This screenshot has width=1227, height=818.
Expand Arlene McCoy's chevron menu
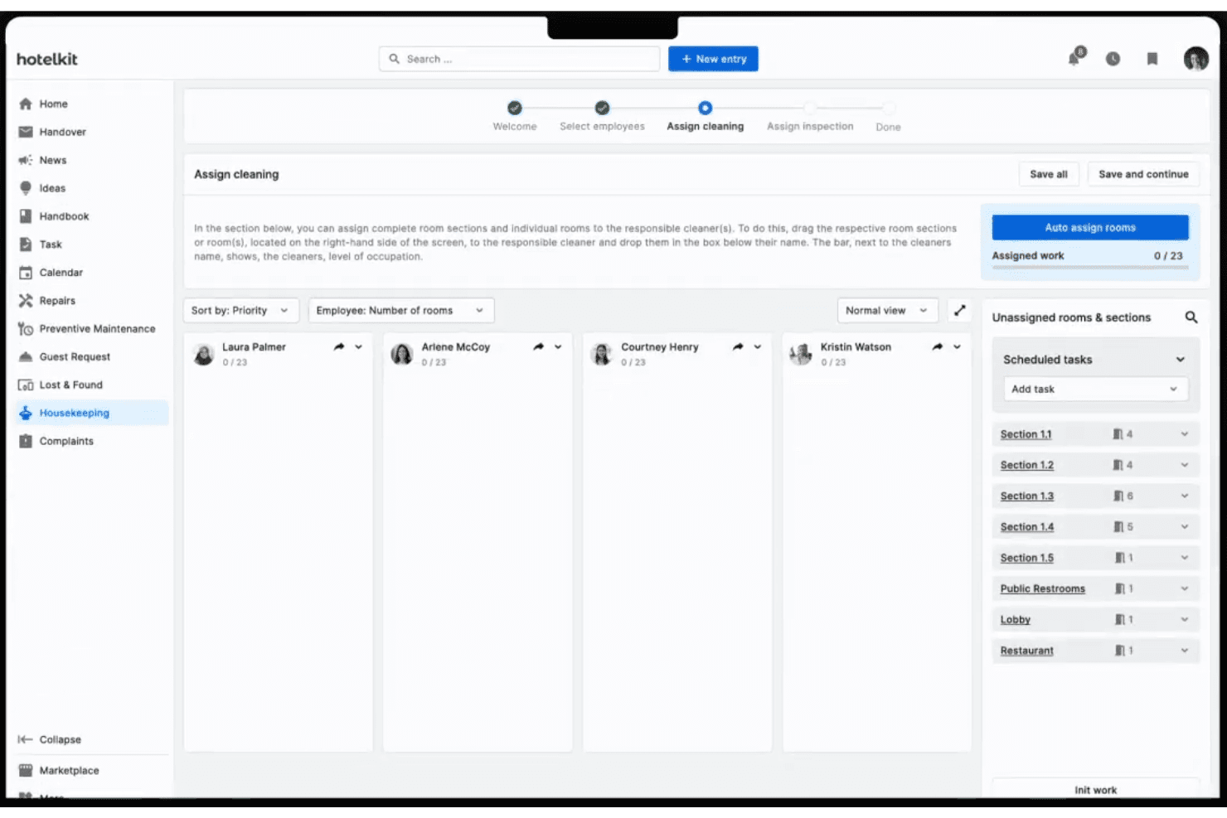click(x=558, y=347)
